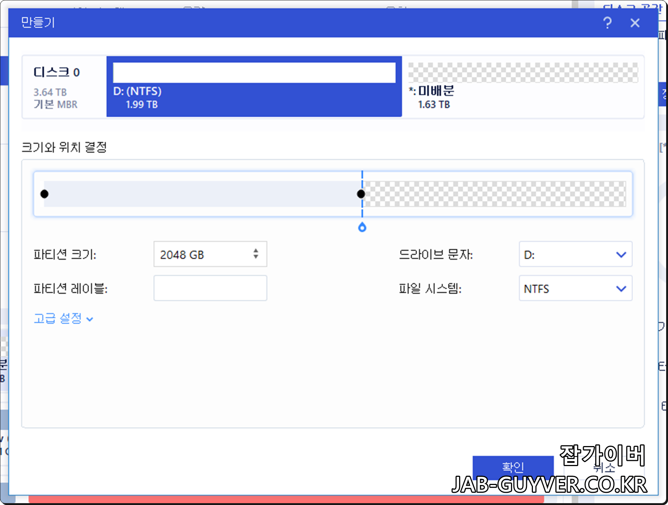Click the 기본 MBR disk type text
This screenshot has height=505, width=668.
[x=56, y=105]
